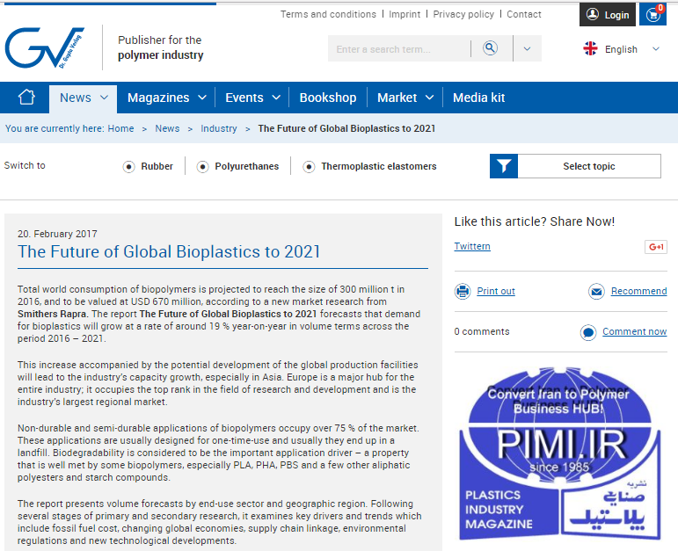Go to News in breadcrumb

[x=167, y=128]
